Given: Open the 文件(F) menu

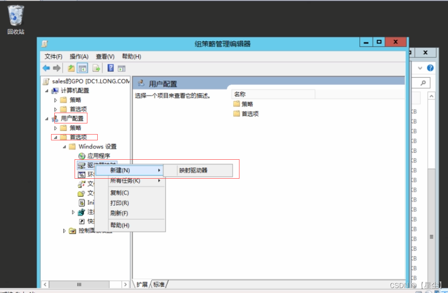Looking at the screenshot, I should click(x=54, y=57).
